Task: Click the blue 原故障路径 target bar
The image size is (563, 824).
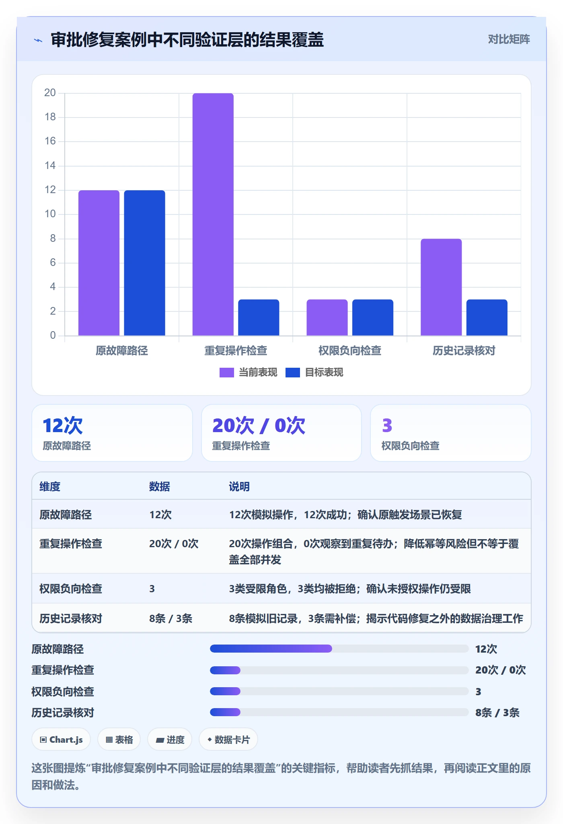Action: pos(144,263)
